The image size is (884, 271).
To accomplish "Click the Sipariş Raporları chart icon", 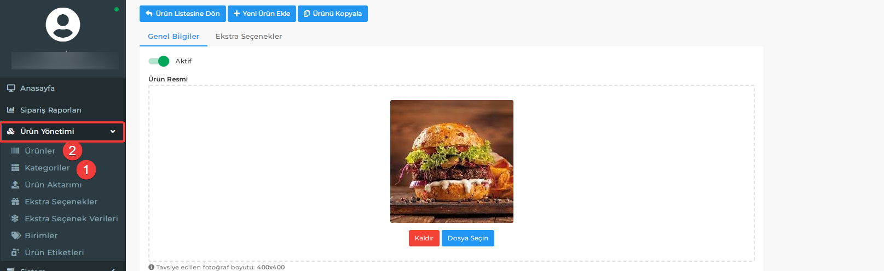I will pos(11,110).
